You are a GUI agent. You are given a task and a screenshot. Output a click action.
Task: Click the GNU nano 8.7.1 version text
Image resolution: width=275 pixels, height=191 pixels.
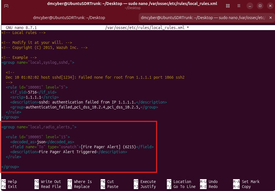click(x=21, y=28)
